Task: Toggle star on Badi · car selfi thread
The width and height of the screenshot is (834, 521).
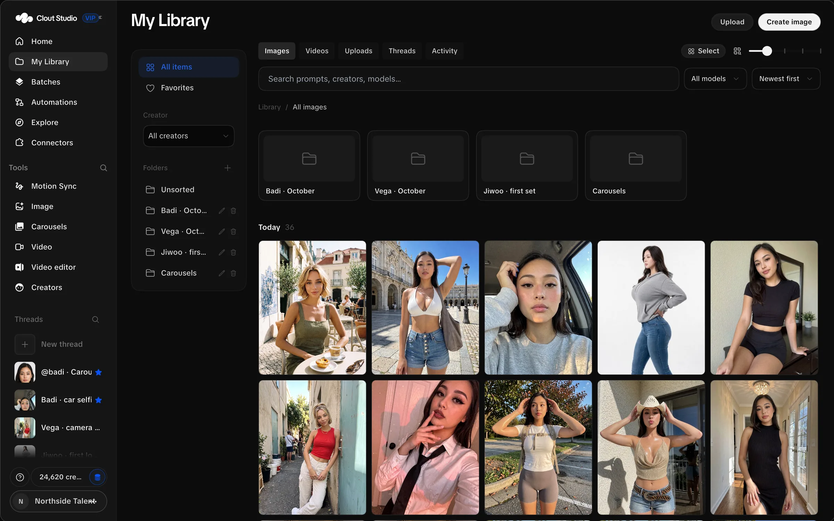Action: (99, 400)
